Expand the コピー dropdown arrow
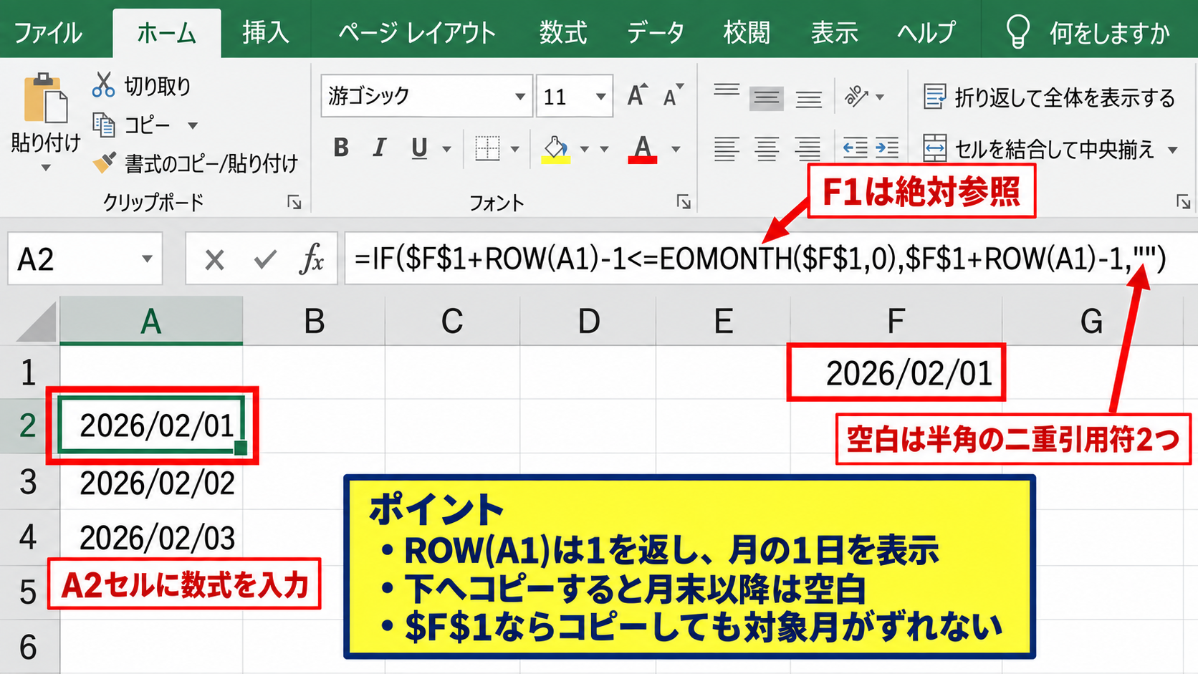The image size is (1198, 674). 193,125
